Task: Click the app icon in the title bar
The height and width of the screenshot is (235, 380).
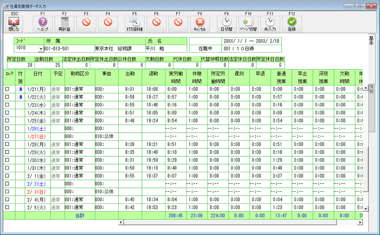Action: (6, 6)
